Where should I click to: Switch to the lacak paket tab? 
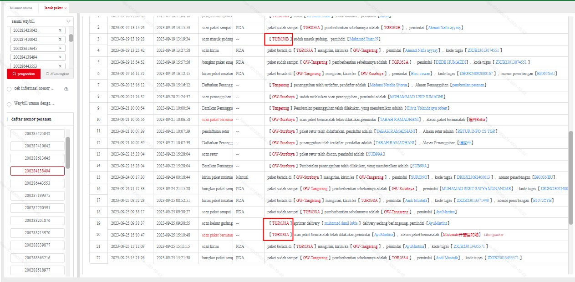click(54, 8)
